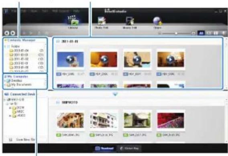
Task: Switch to the Global Map tab
Action: (x=129, y=148)
